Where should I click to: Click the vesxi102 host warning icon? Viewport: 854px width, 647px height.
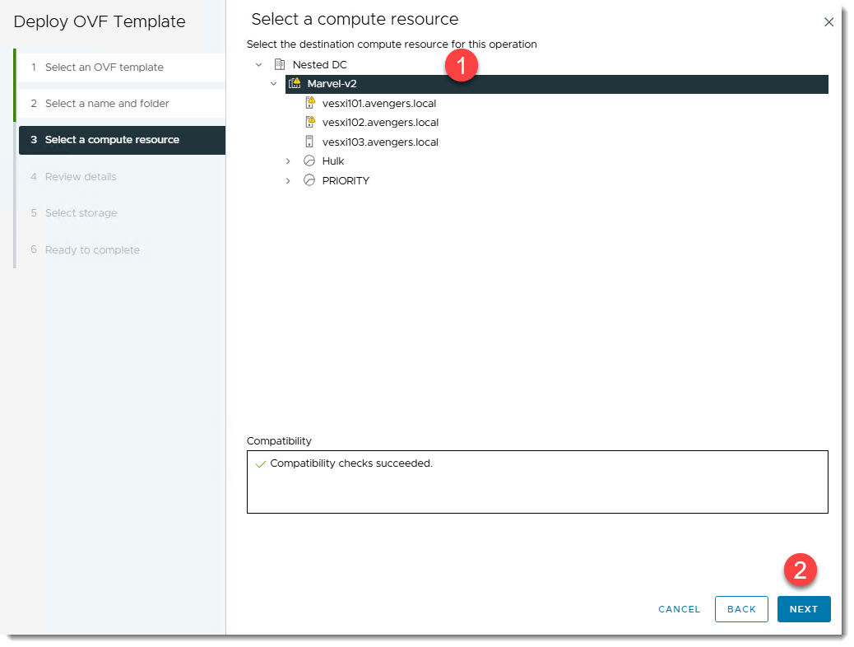(310, 122)
